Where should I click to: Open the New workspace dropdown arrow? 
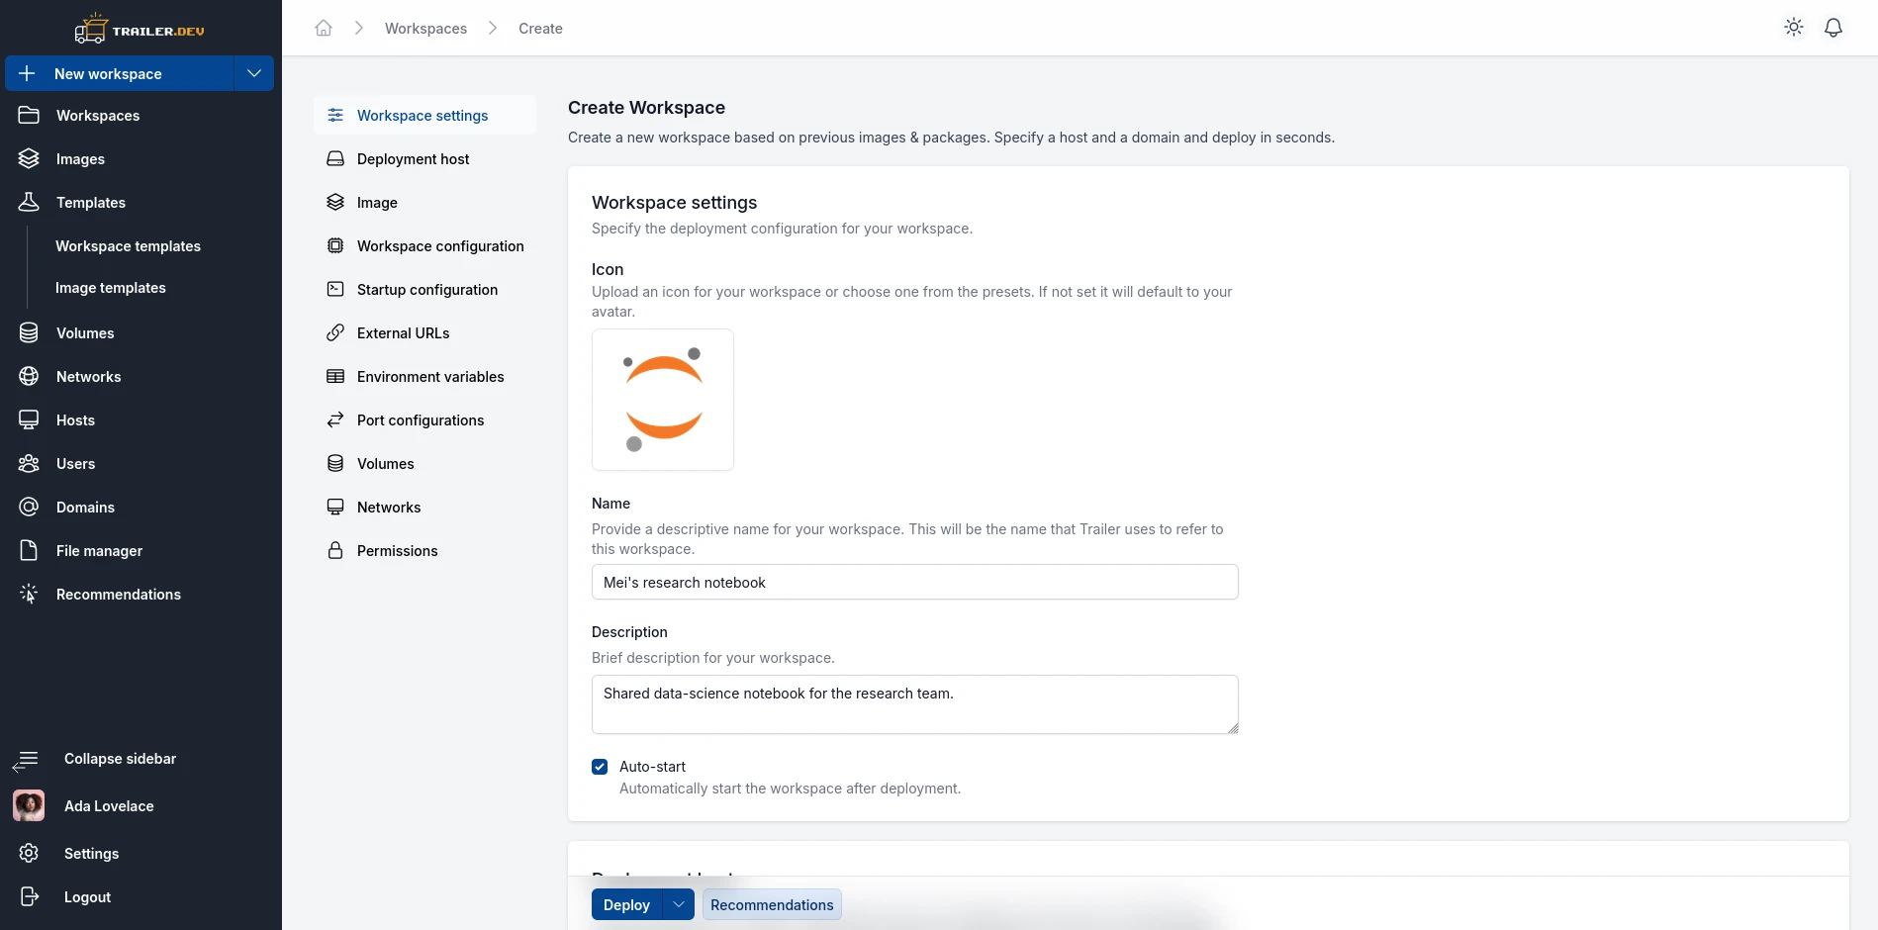tap(254, 73)
